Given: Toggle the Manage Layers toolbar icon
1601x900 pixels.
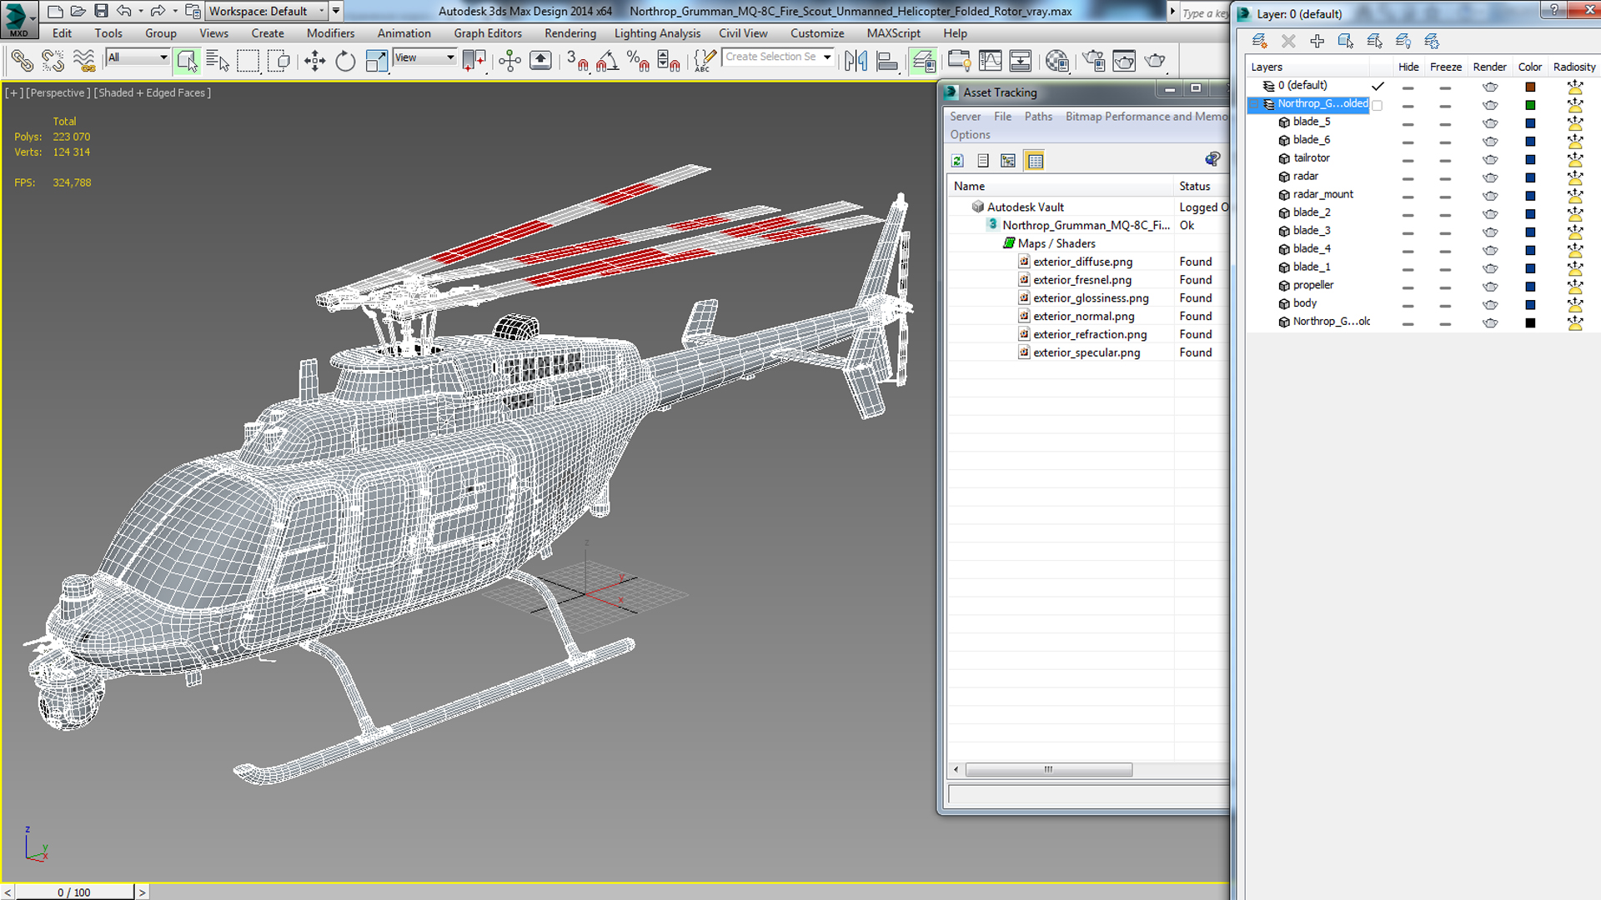Looking at the screenshot, I should [x=923, y=60].
